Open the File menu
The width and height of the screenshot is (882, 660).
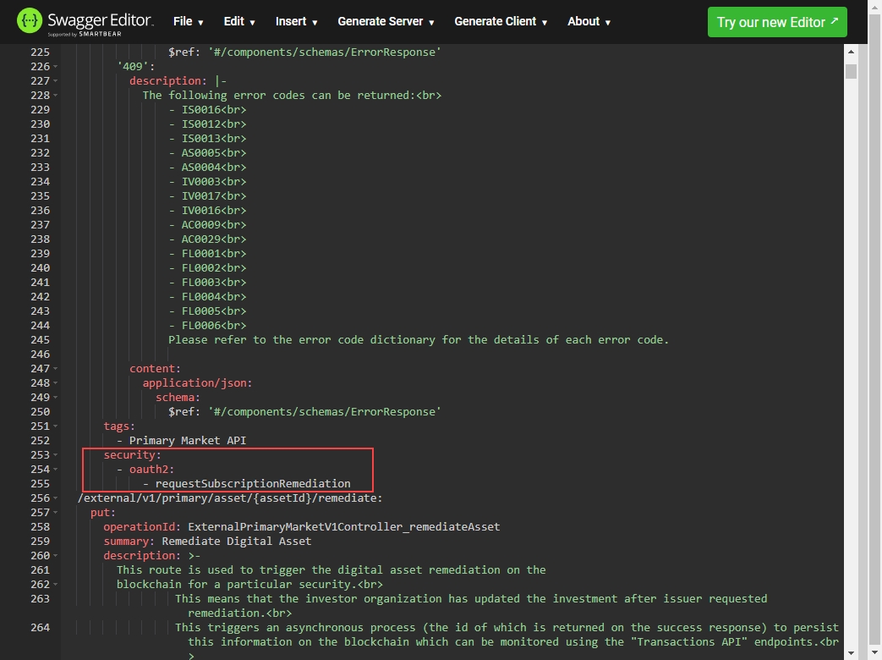(x=189, y=22)
